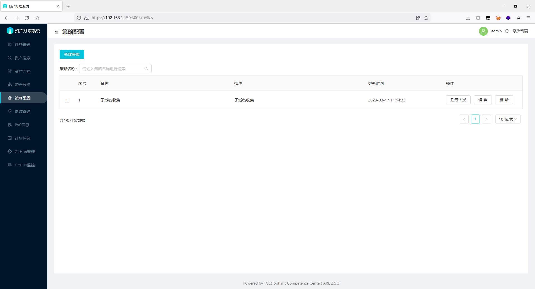Expand the 子域名收集 row with the plus
The height and width of the screenshot is (289, 535).
(67, 100)
